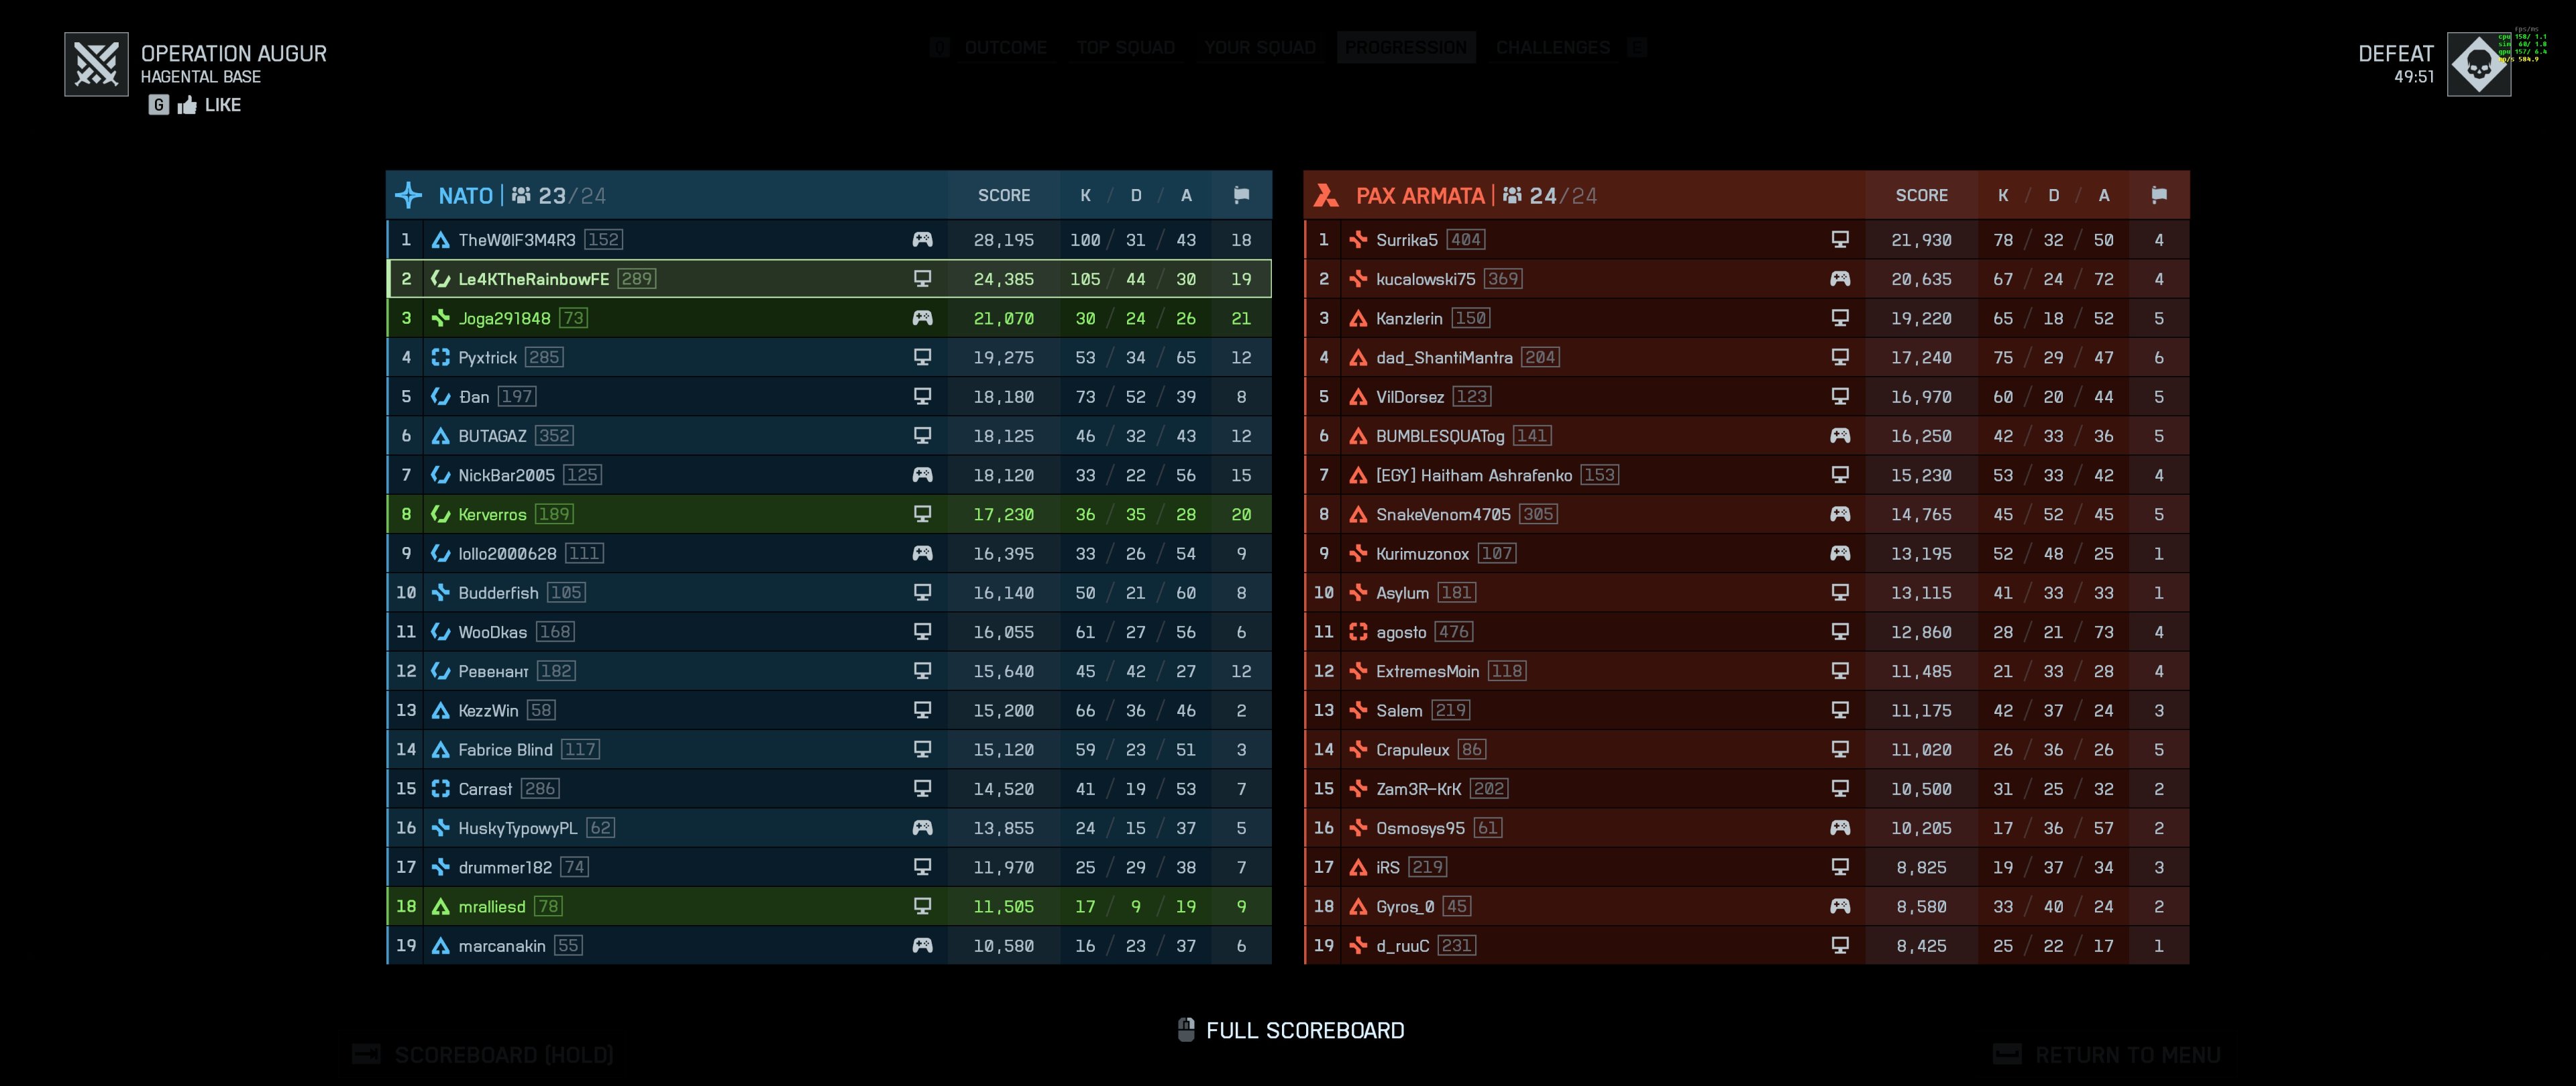The width and height of the screenshot is (2576, 1086).
Task: Click the controller icon on TheW0lF3M4R3 row
Action: click(x=922, y=240)
